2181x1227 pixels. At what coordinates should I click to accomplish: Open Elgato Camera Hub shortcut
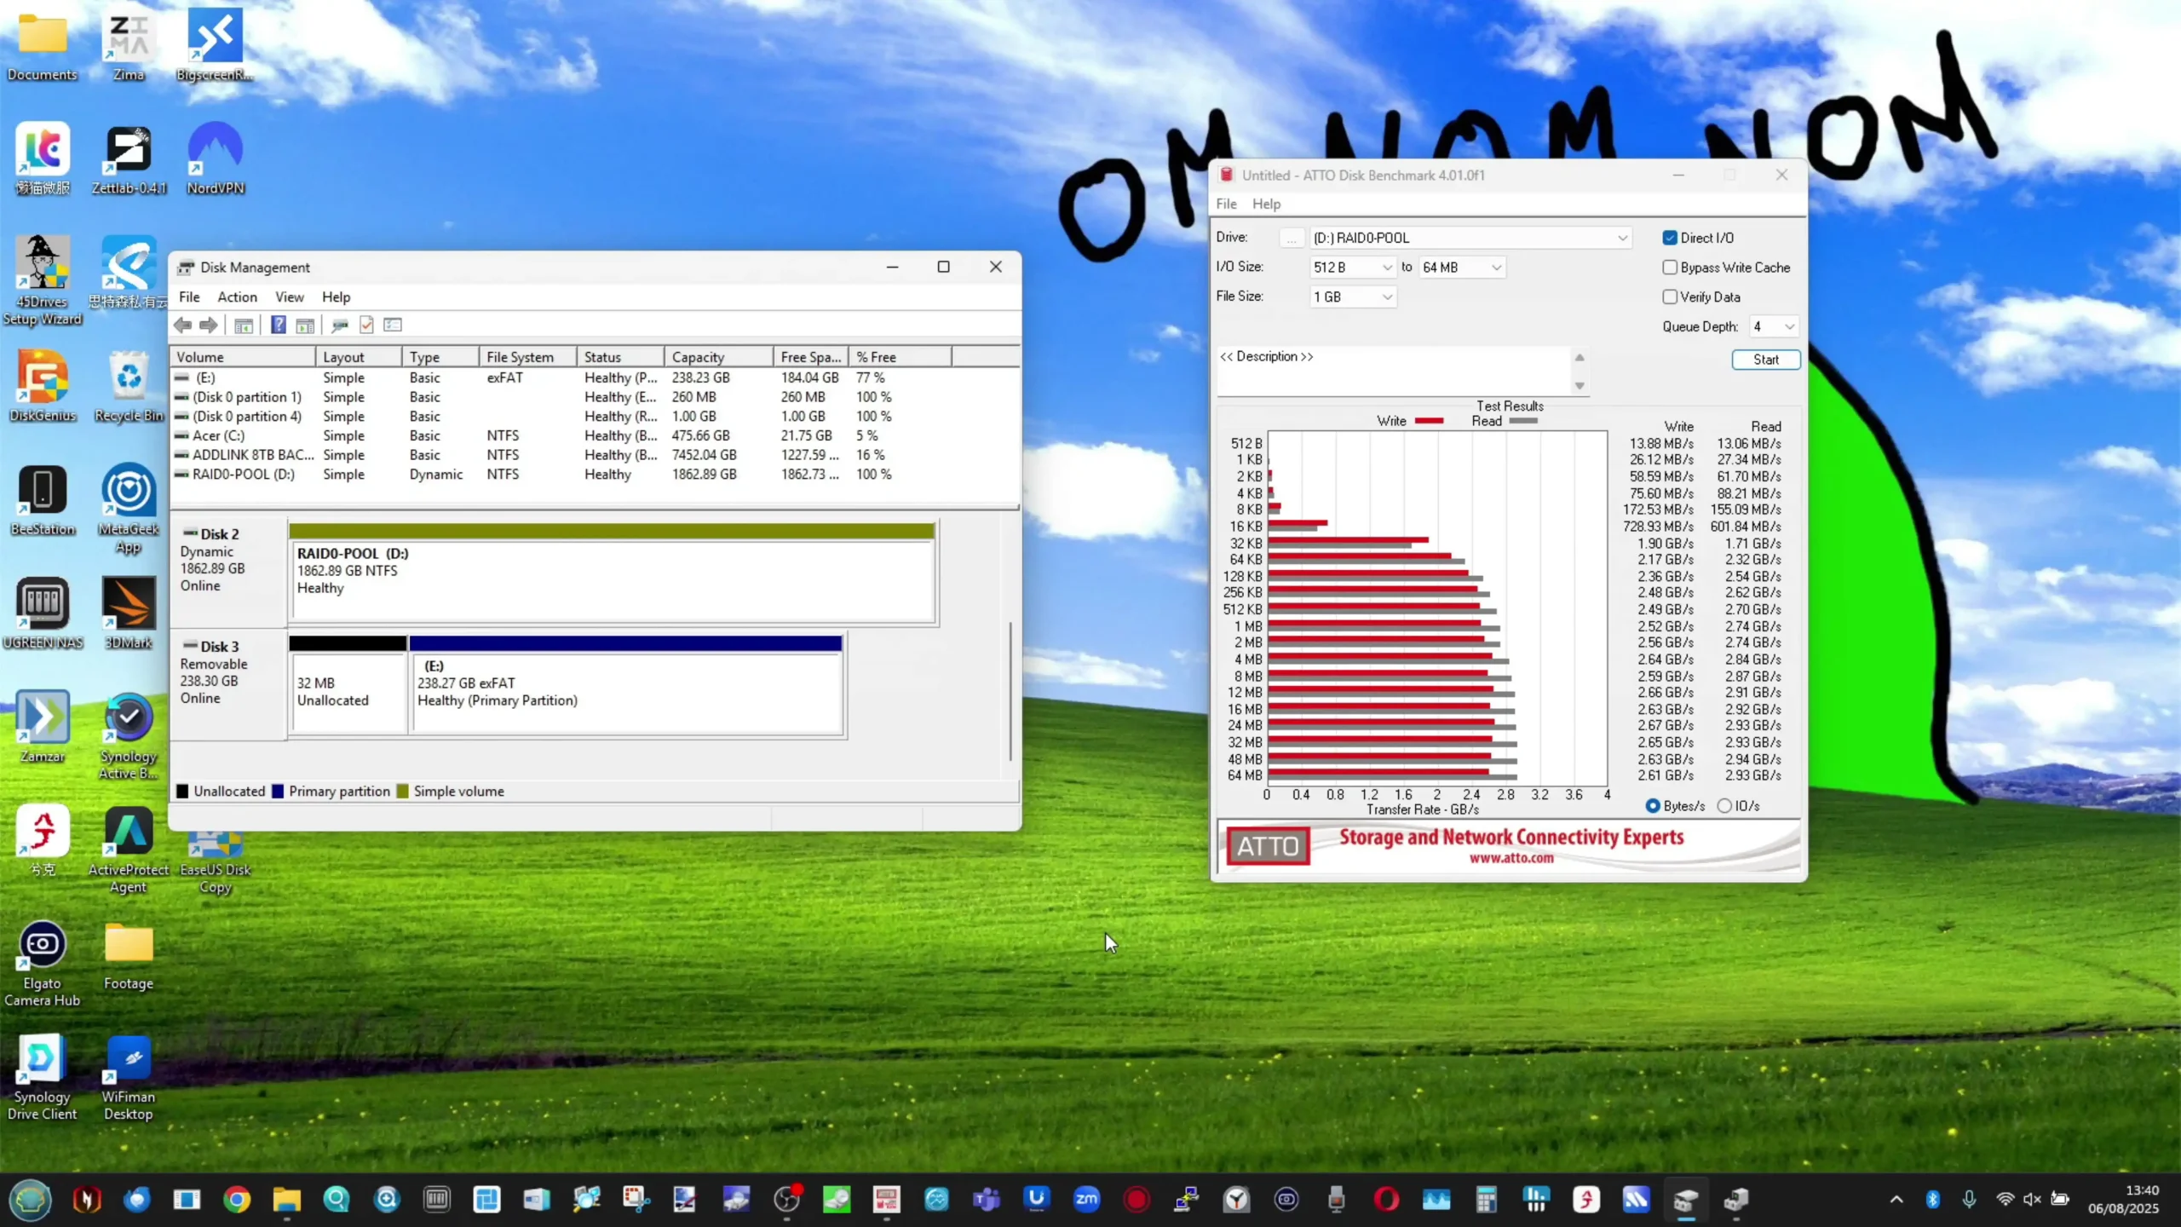43,963
